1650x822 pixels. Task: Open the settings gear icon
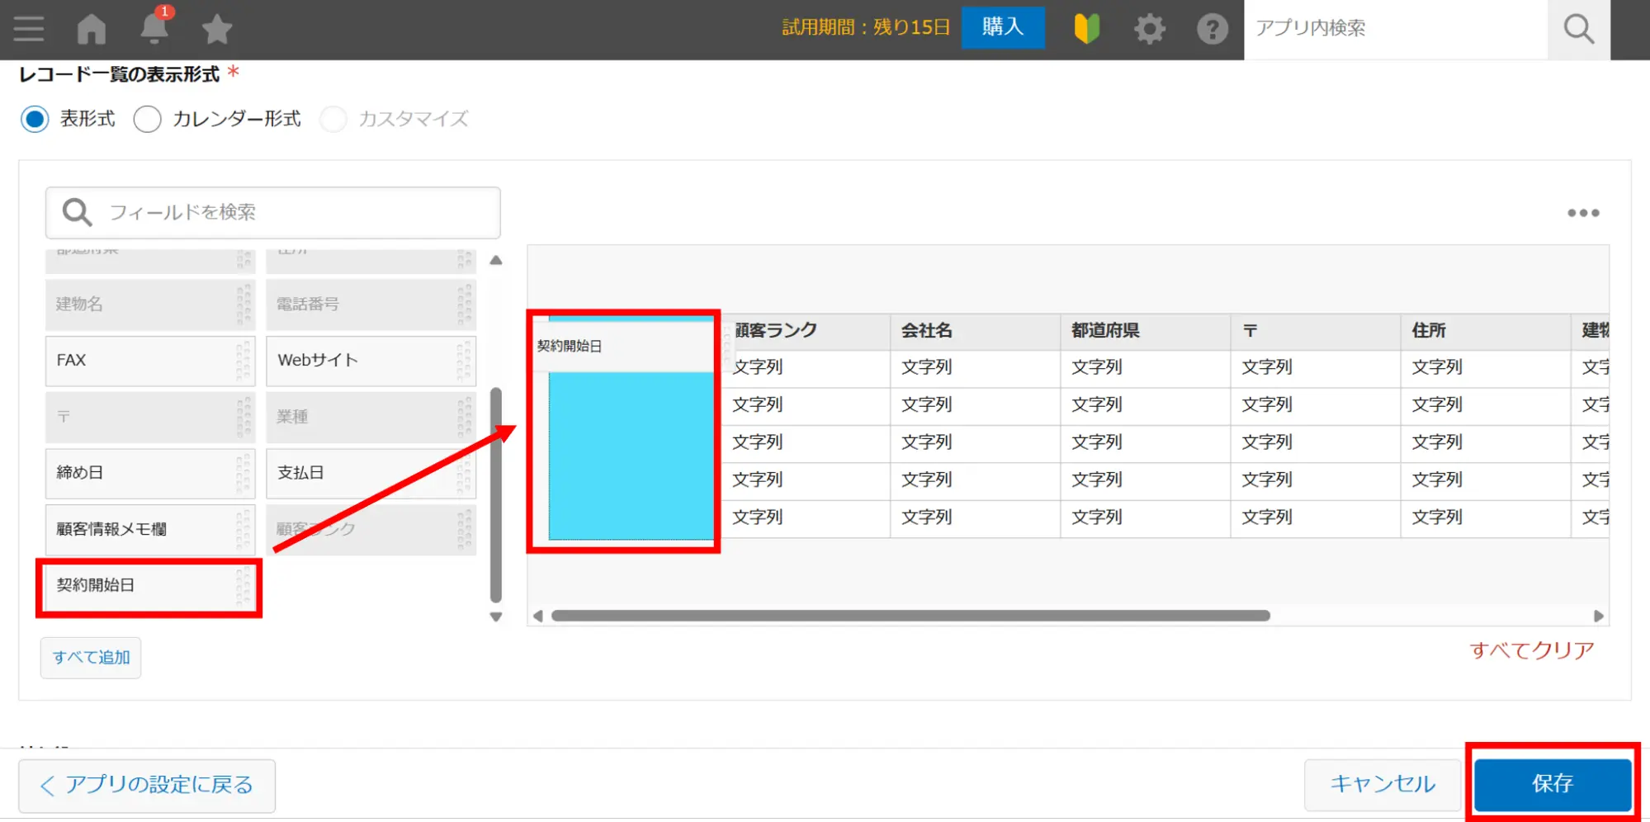pos(1149,29)
